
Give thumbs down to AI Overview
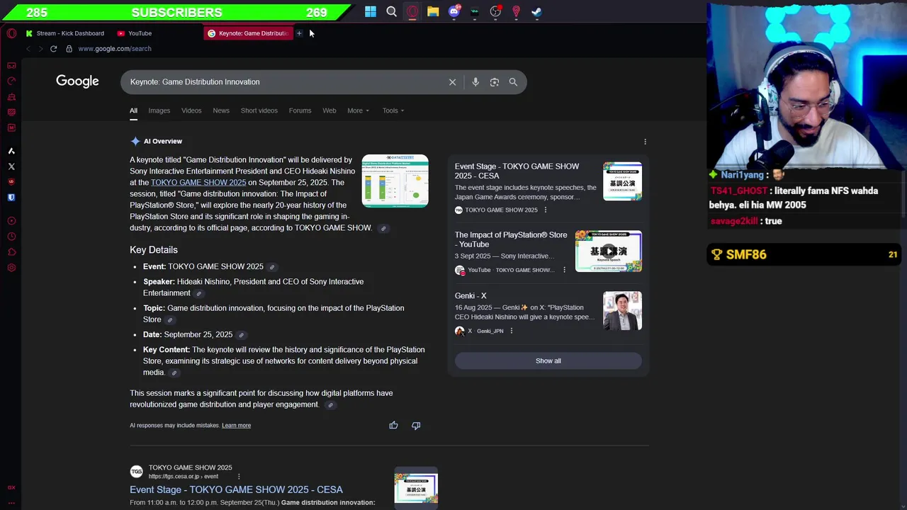(x=416, y=425)
